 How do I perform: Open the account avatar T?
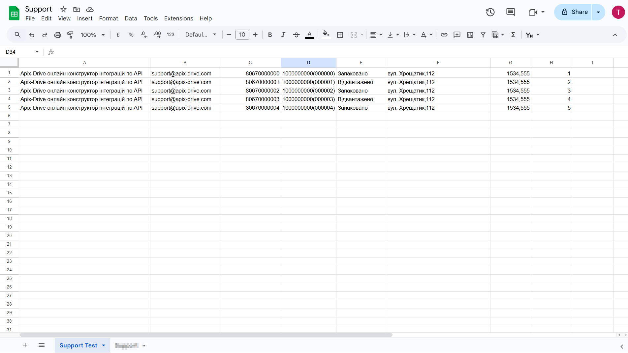[618, 12]
